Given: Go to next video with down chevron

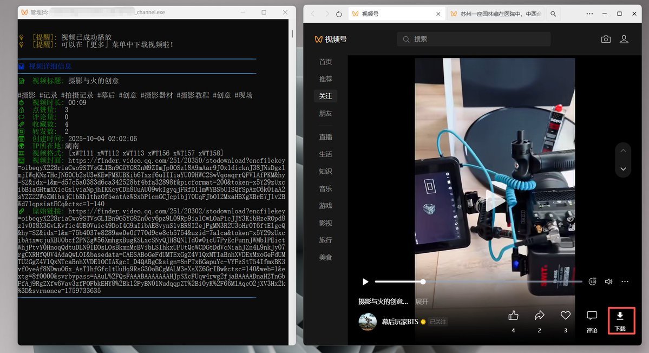Looking at the screenshot, I should point(623,169).
